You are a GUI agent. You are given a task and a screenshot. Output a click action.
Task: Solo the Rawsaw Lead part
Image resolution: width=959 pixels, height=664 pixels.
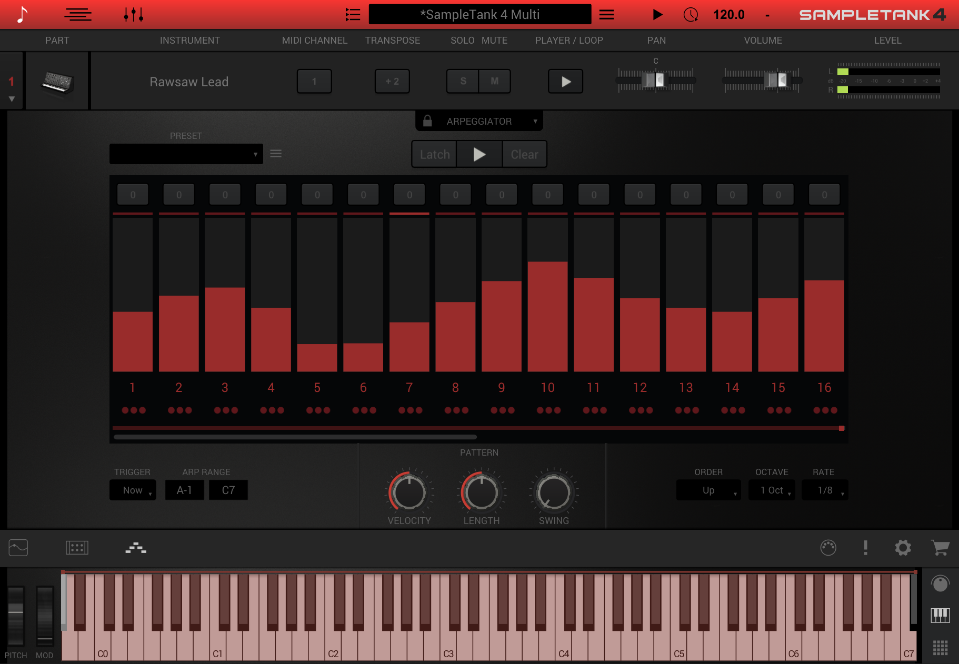(x=463, y=81)
